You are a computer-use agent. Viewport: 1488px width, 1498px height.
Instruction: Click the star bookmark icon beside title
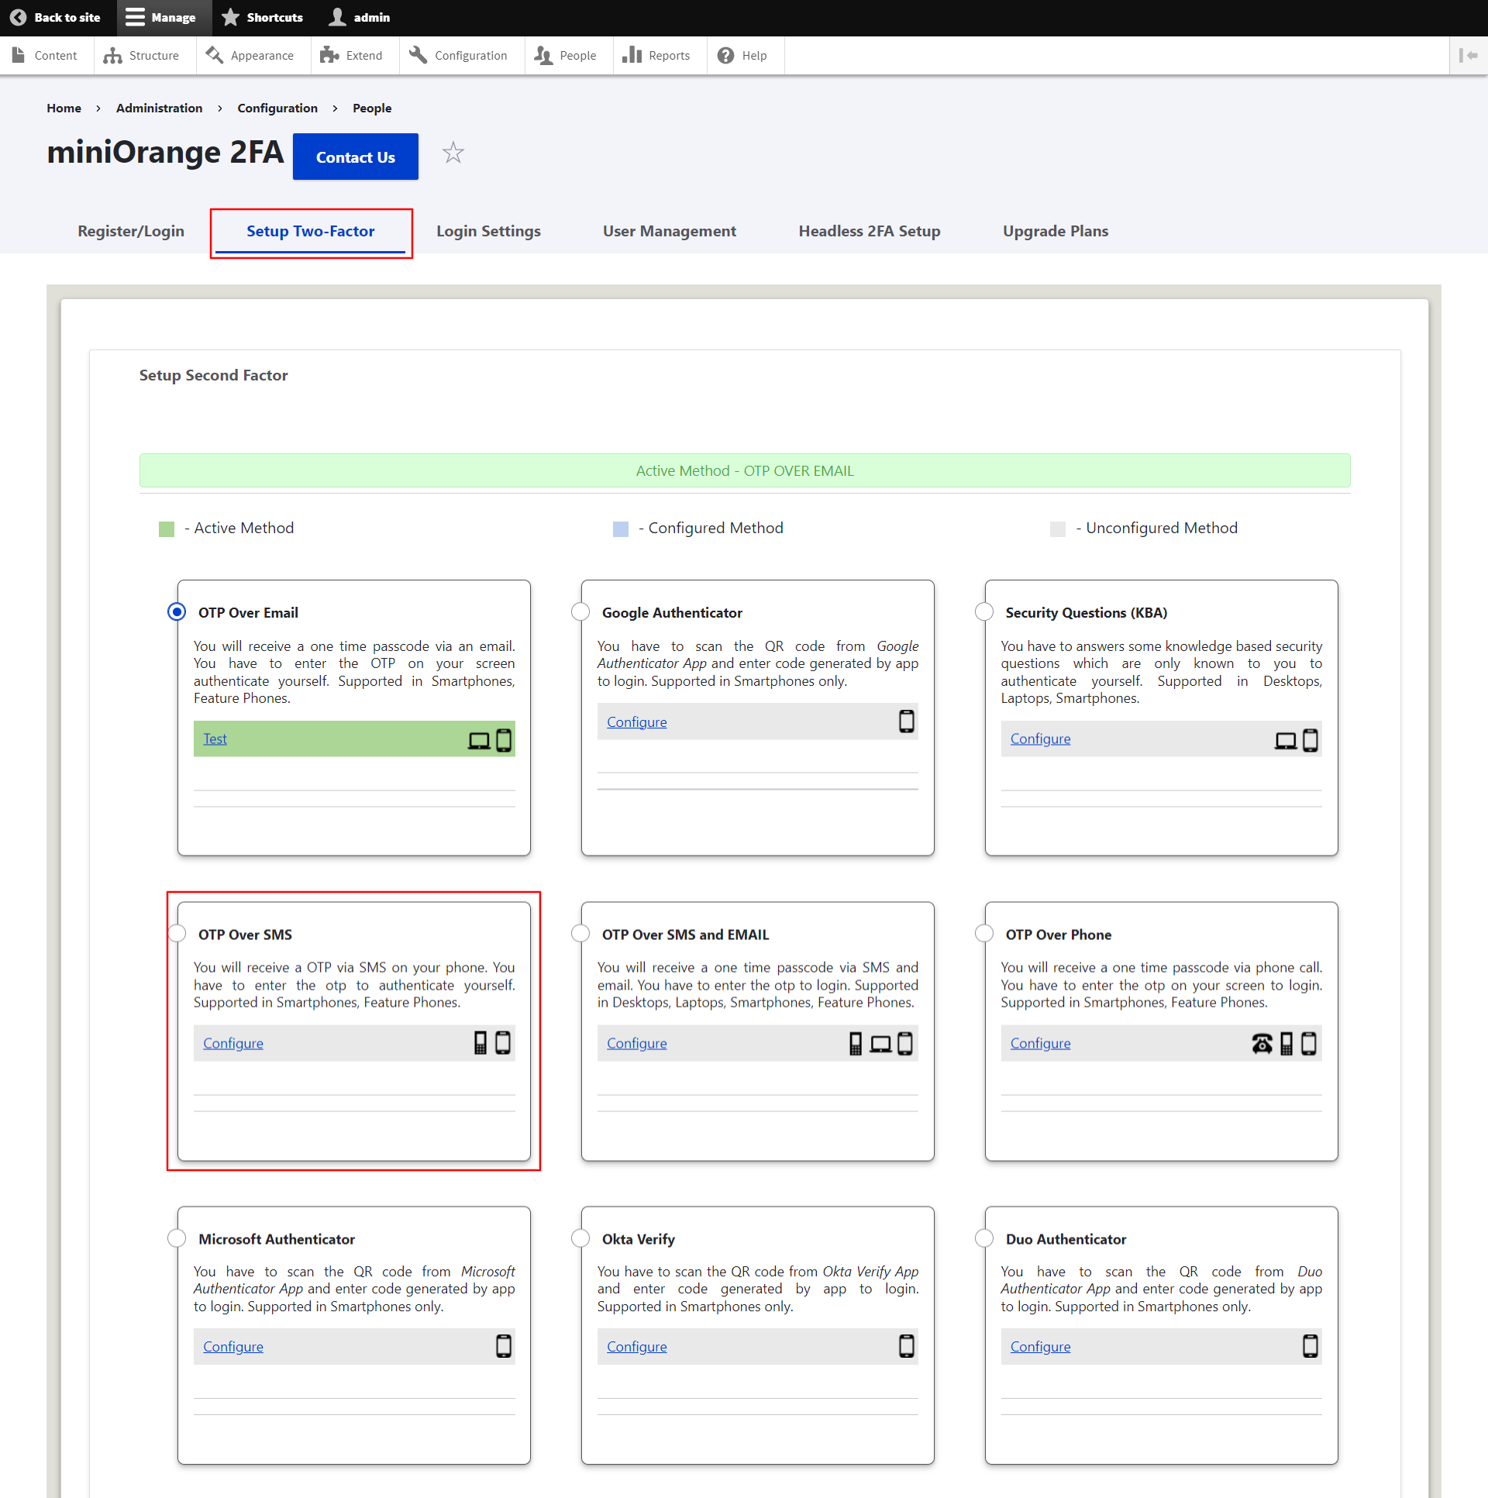[x=453, y=153]
